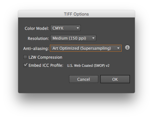Viewport: 153px width, 119px height.
Task: Click the U.S. Web Coated (SWOP) v2 text
Action: (88, 65)
